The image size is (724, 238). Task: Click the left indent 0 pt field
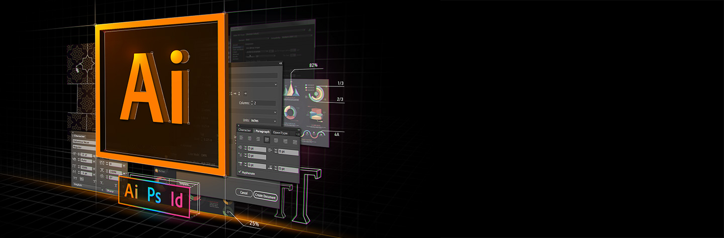pyautogui.click(x=257, y=149)
